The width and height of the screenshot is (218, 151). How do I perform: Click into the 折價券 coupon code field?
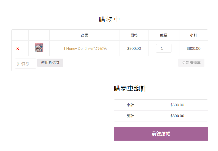pyautogui.click(x=25, y=63)
